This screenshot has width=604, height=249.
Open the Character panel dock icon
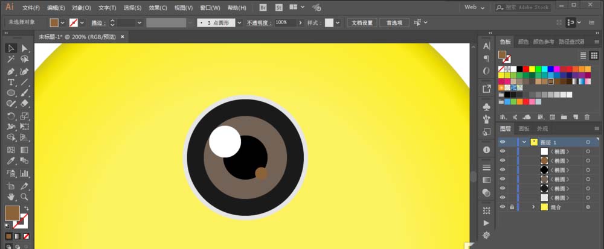[x=486, y=46]
